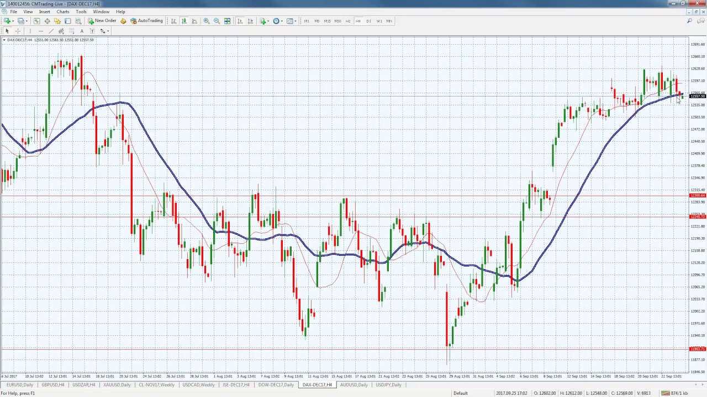The height and width of the screenshot is (397, 707).
Task: Open the MetaEditor yellow diamond icon
Action: [x=123, y=21]
